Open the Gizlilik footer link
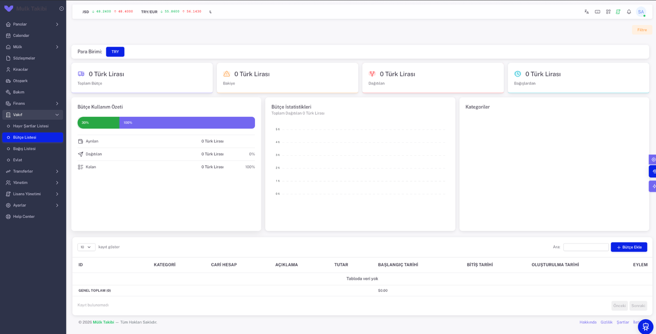Screen dimensions: 656x334 pyautogui.click(x=606, y=322)
